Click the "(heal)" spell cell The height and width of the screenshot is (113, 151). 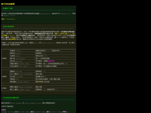coord(22,56)
